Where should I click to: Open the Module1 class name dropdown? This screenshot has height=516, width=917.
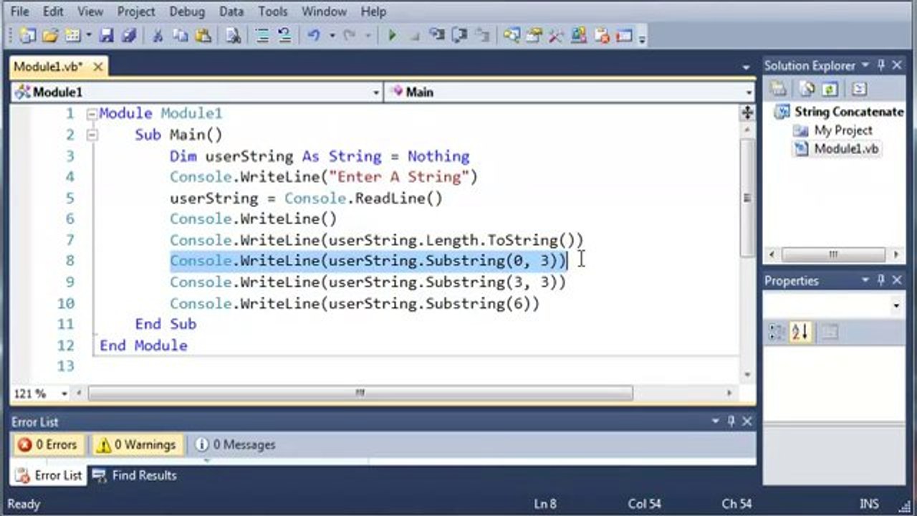[377, 92]
